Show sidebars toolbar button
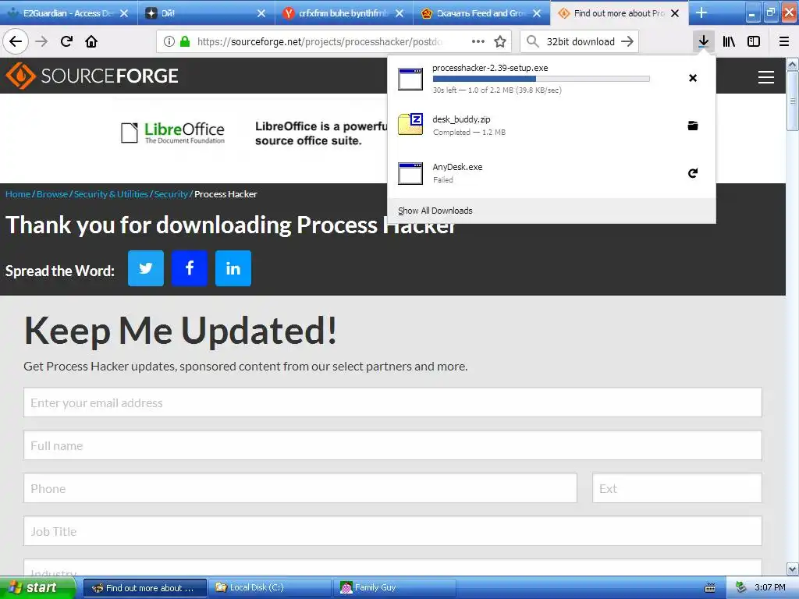The image size is (799, 599). coord(754,41)
